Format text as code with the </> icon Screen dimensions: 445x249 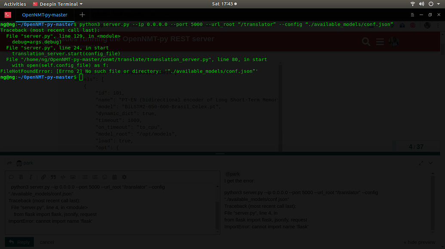63,177
